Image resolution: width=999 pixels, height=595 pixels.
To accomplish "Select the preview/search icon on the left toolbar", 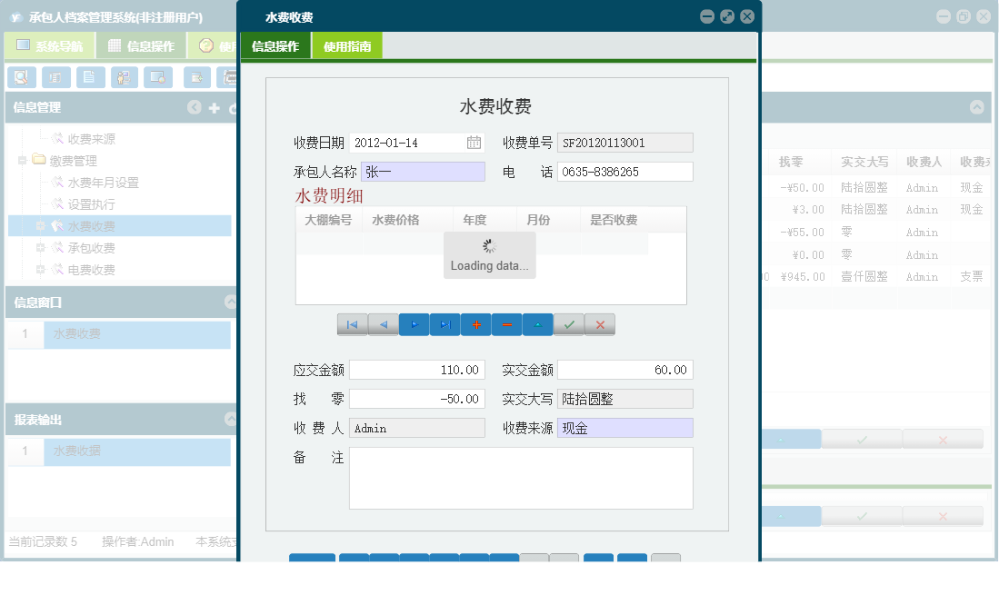I will click(20, 77).
